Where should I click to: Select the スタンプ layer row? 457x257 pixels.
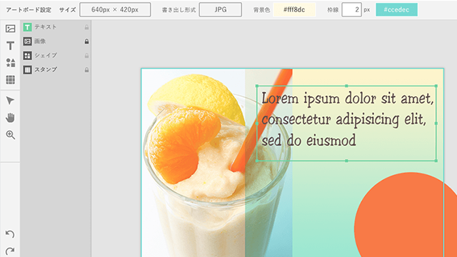[x=56, y=70]
